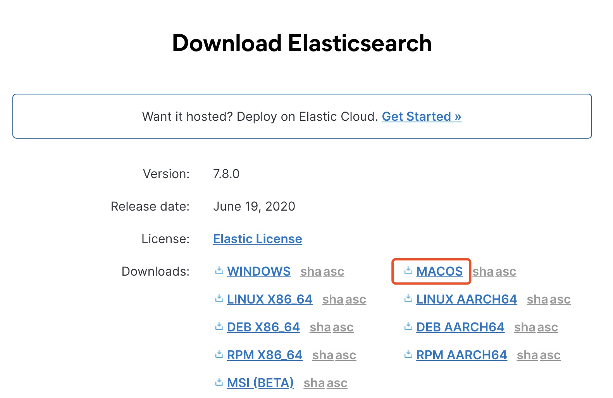This screenshot has height=398, width=613.
Task: Open asc signature for MSI (BETA)
Action: click(336, 383)
